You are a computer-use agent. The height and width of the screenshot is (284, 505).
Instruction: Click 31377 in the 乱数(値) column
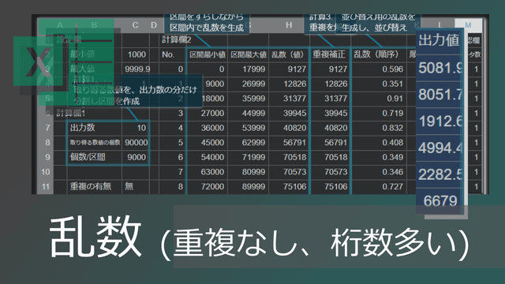pyautogui.click(x=289, y=99)
